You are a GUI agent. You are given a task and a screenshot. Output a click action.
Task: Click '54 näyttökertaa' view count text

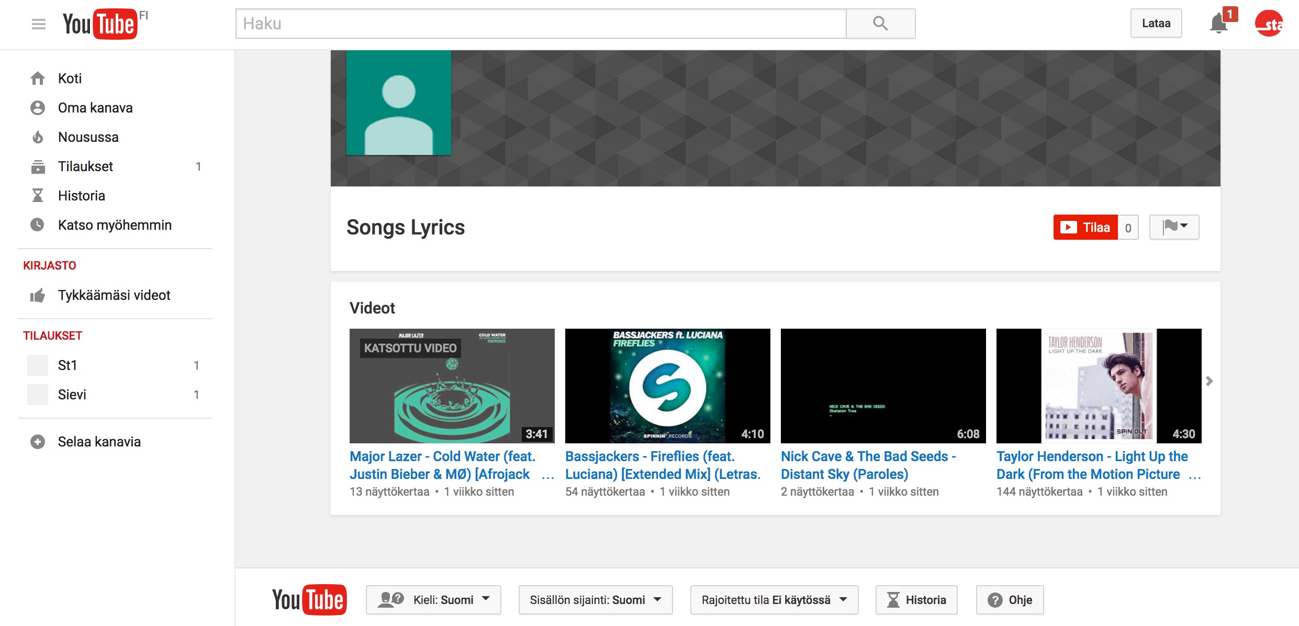[x=605, y=492]
